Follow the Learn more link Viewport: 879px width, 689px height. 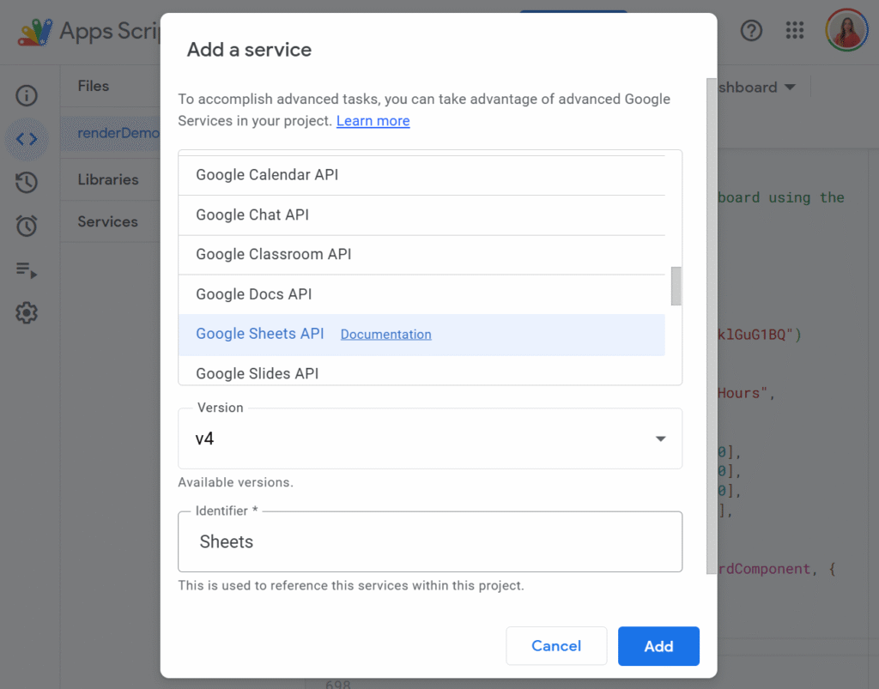click(x=373, y=121)
